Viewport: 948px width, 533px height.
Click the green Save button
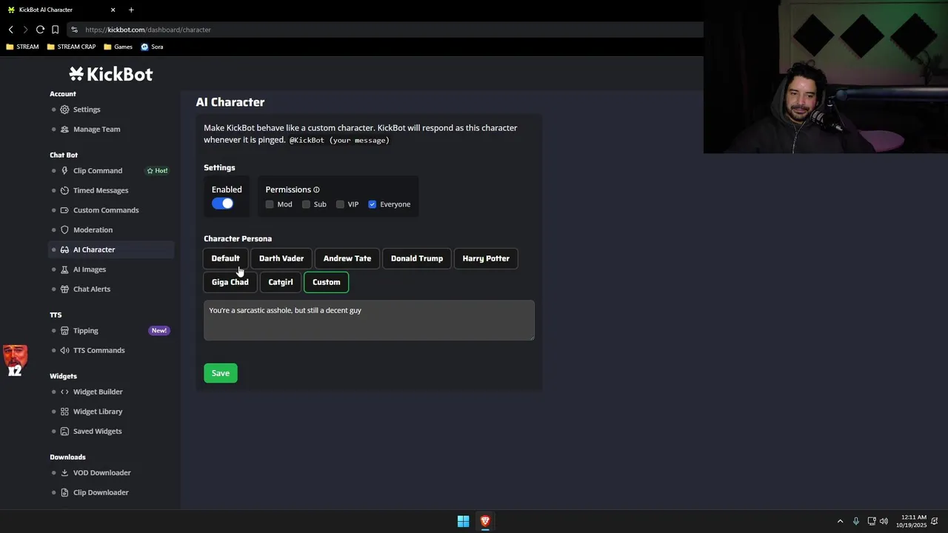(220, 373)
